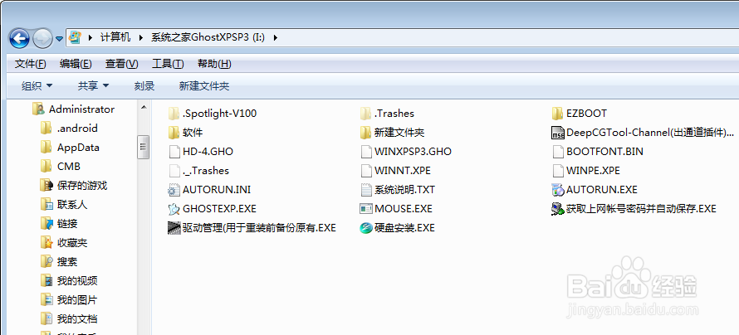Open the 工具(T) menu
Screen dimensions: 739x335
[x=168, y=64]
